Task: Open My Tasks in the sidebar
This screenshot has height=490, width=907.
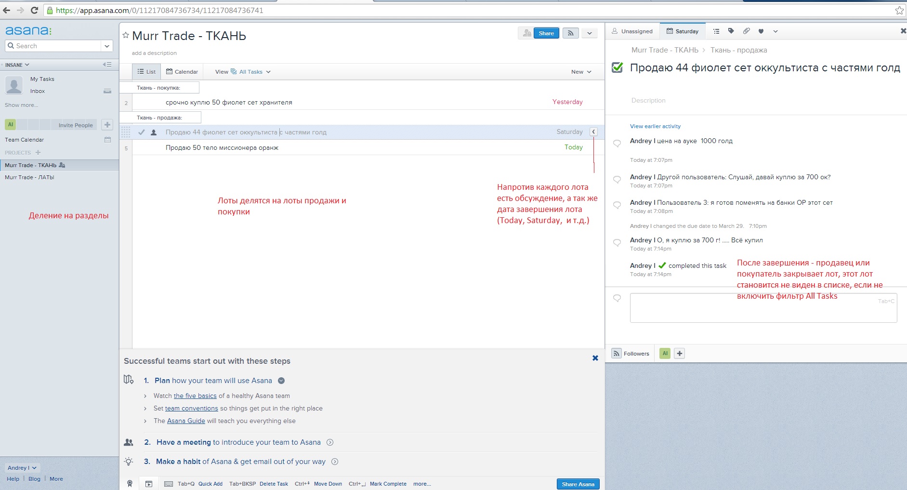Action: click(42, 79)
